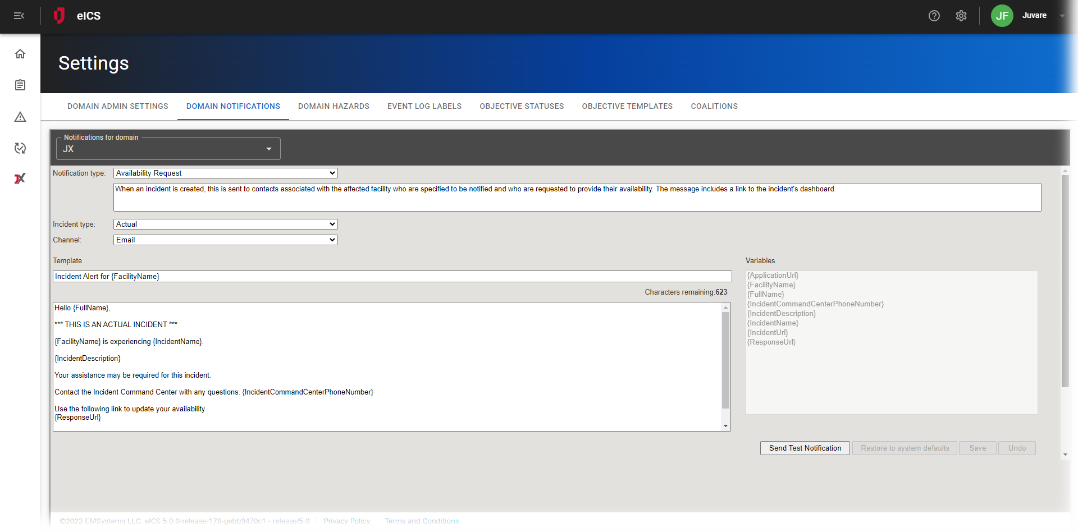1078x532 pixels.
Task: Open the Home page from the sidebar
Action: pos(20,53)
